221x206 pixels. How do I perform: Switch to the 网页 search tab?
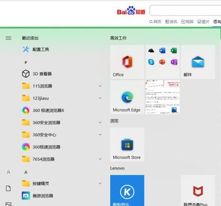pos(155,22)
